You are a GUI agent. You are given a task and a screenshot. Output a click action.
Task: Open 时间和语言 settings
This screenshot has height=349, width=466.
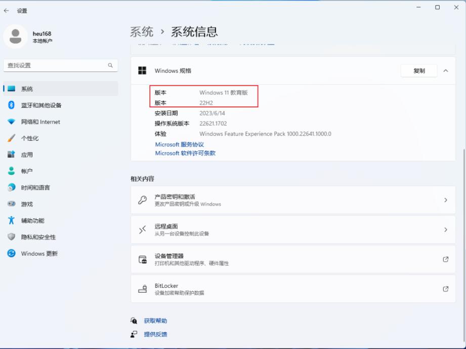(61, 187)
